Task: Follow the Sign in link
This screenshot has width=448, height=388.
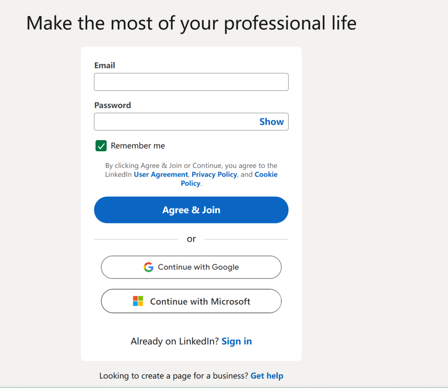Action: tap(236, 341)
